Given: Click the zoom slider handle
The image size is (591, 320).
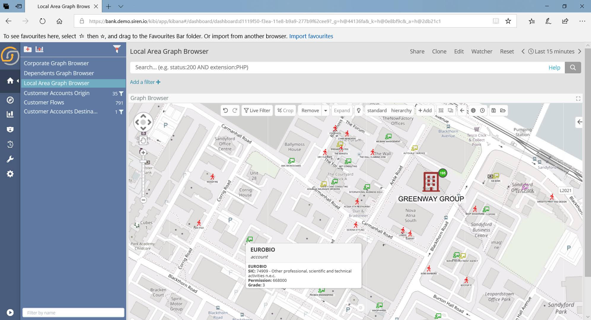Looking at the screenshot, I should pyautogui.click(x=143, y=162).
